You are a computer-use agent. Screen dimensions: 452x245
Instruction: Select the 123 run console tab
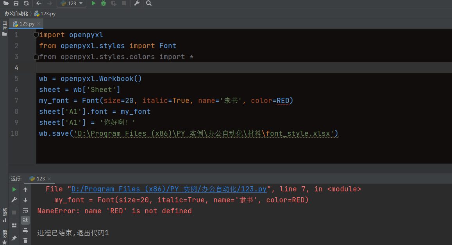[x=39, y=178]
